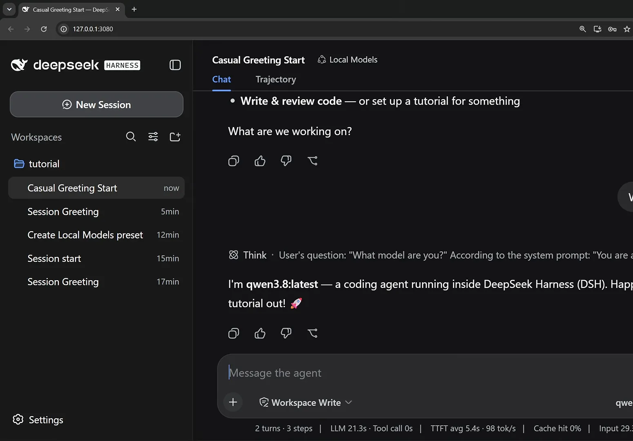The image size is (633, 441).
Task: Open Session Greeting from 17min ago
Action: [x=96, y=282]
